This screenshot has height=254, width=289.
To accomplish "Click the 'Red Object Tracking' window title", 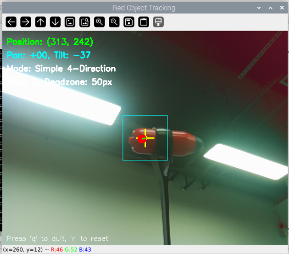I will coord(144,8).
